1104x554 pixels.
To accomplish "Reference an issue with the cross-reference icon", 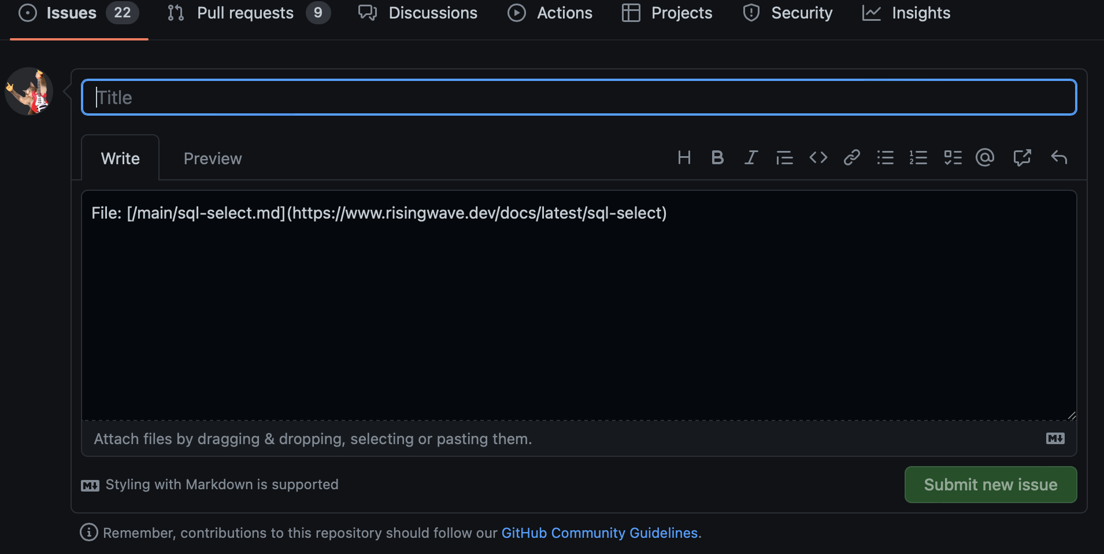I will coord(1022,157).
